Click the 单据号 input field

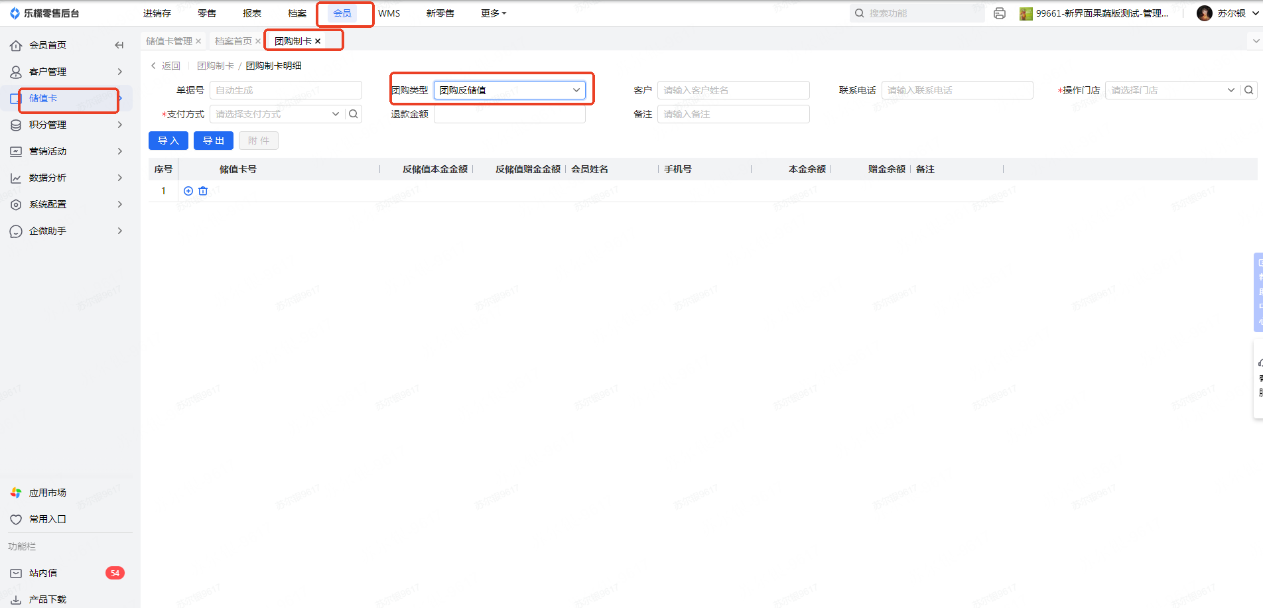(286, 90)
